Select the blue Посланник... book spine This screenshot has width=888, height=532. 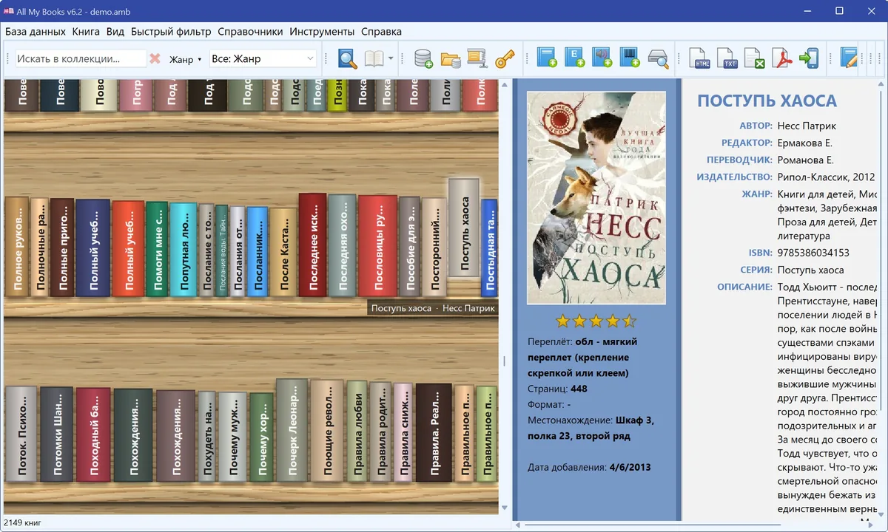point(258,252)
